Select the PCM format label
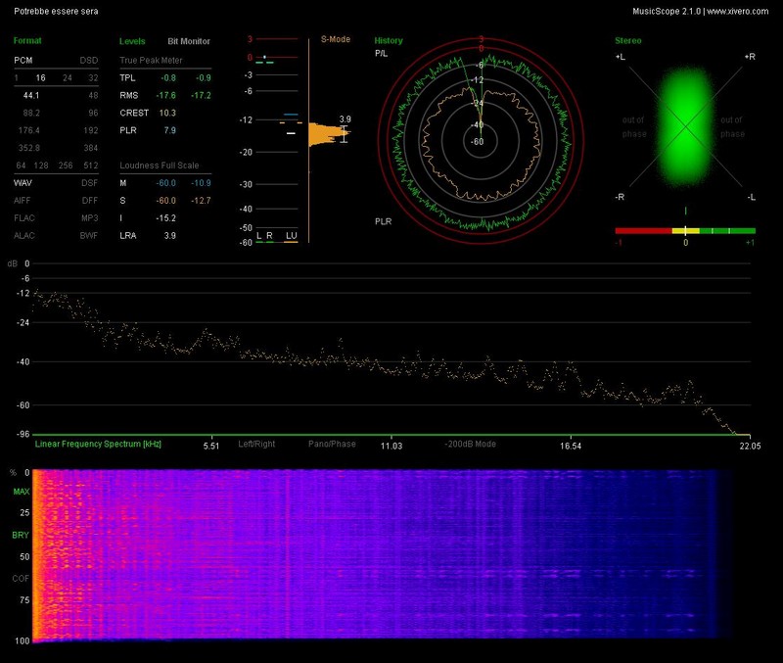This screenshot has width=783, height=663. tap(23, 61)
